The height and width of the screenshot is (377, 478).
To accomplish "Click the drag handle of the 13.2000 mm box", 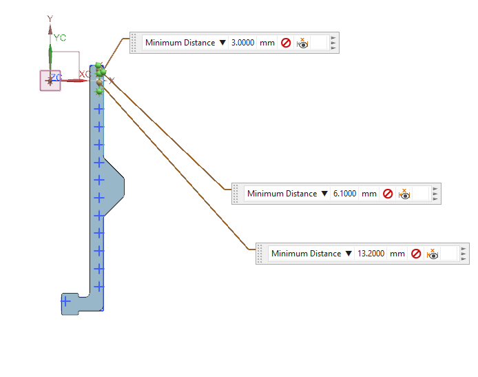I will pyautogui.click(x=260, y=254).
